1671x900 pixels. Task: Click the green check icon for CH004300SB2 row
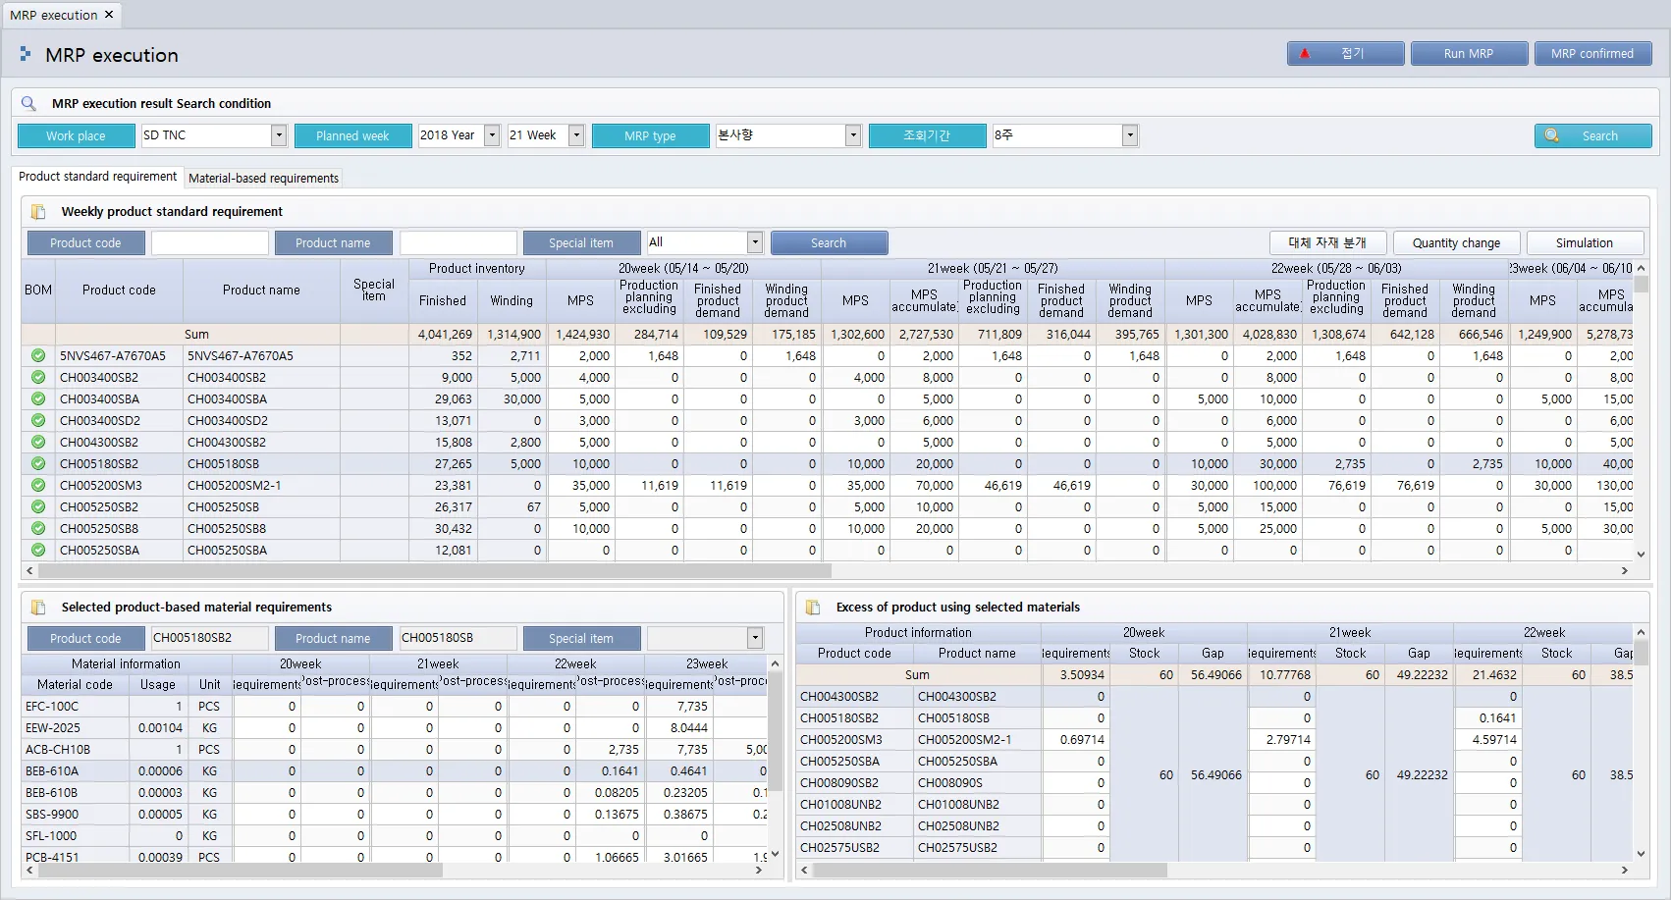(x=38, y=442)
